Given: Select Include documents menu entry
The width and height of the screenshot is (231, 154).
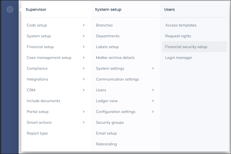Looking at the screenshot, I should pos(44,101).
